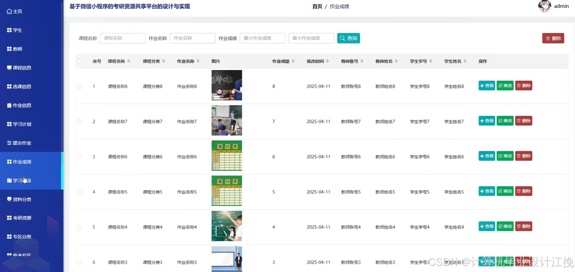The height and width of the screenshot is (272, 575).
Task: Open the 作业信息 sidebar menu item
Action: pos(32,105)
